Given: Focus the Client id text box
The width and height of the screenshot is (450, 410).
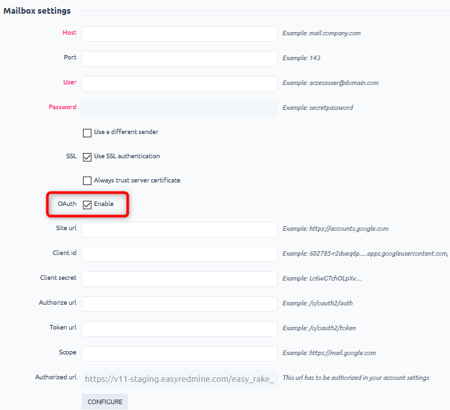Looking at the screenshot, I should click(180, 254).
